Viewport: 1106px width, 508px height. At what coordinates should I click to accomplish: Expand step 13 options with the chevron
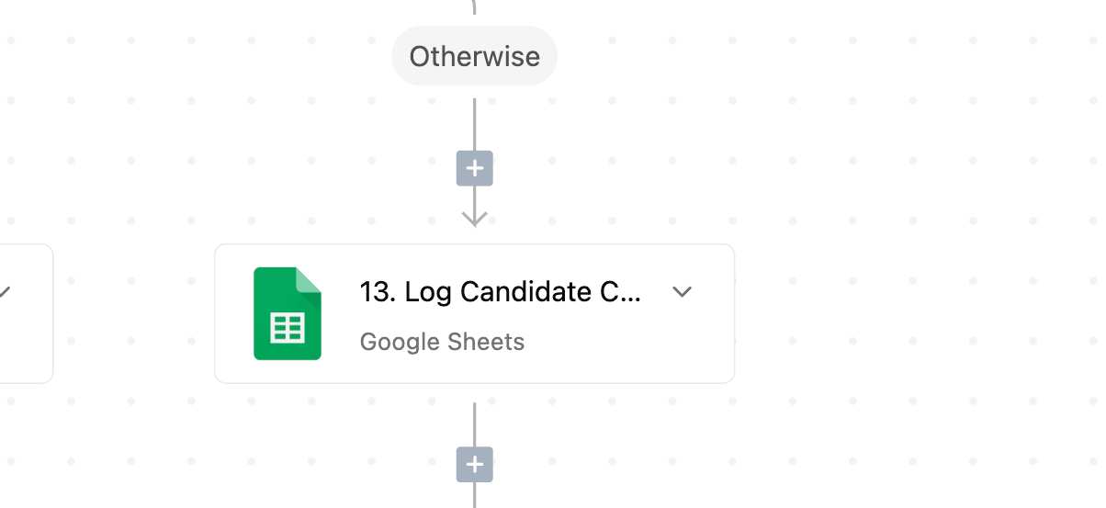(x=682, y=292)
